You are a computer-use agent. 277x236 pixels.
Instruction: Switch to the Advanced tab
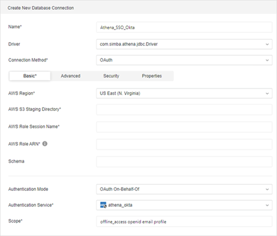(70, 76)
